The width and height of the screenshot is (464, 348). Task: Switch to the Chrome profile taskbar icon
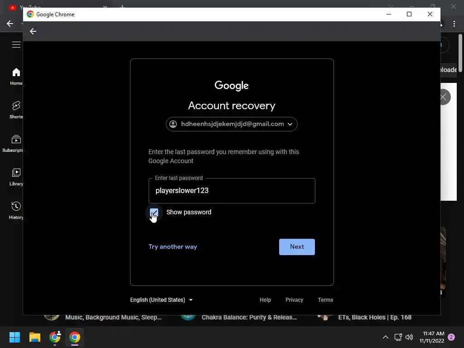point(55,337)
